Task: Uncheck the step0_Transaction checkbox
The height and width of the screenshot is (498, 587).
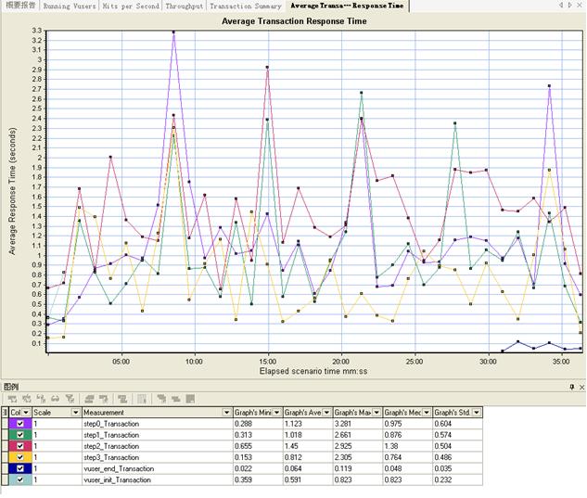Action: 20,422
